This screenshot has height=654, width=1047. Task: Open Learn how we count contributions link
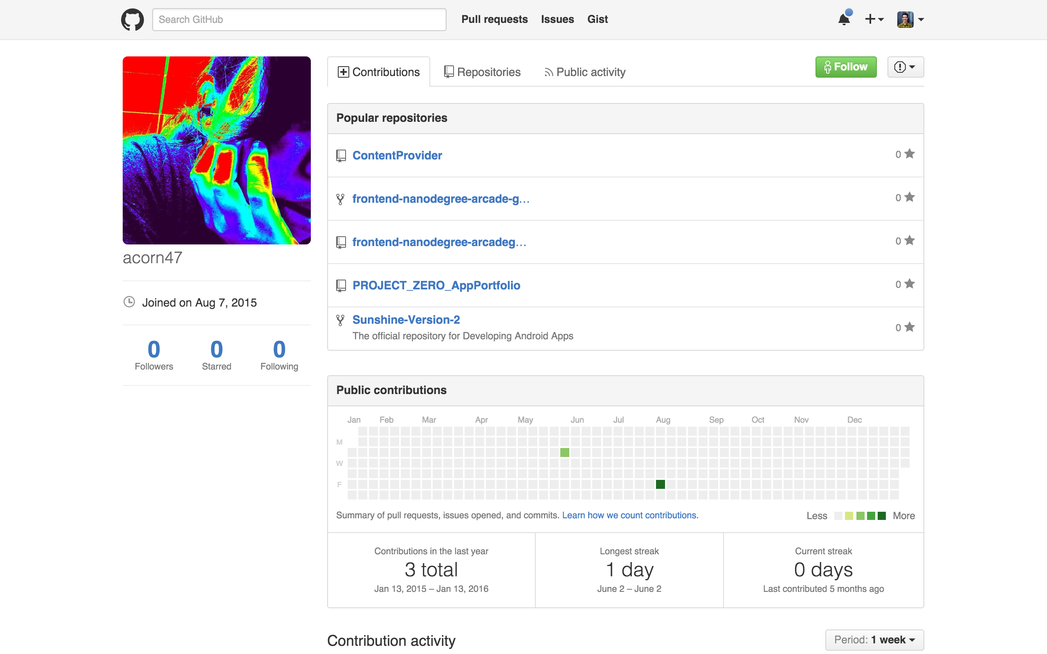pyautogui.click(x=629, y=515)
